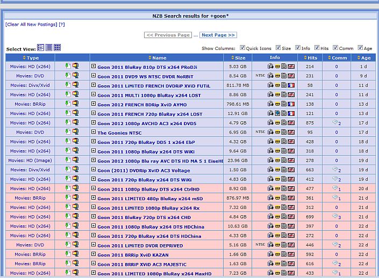Add Goon 2011 1080p DTS HDChina to cart
This screenshot has height=278, width=379.
(x=76, y=225)
